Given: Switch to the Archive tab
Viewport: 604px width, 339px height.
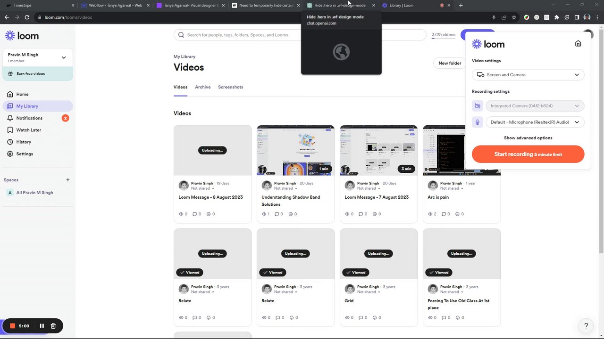Looking at the screenshot, I should click(203, 87).
